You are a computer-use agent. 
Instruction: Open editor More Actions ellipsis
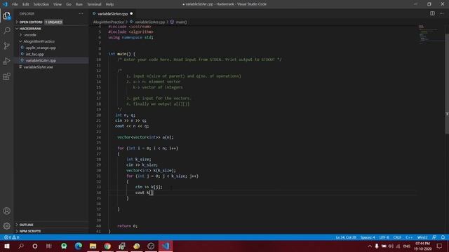click(441, 13)
